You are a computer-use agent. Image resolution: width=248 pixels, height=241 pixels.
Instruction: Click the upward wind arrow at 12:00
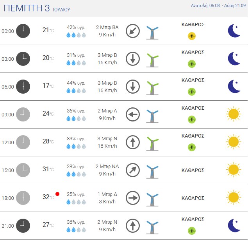pyautogui.click(x=133, y=142)
